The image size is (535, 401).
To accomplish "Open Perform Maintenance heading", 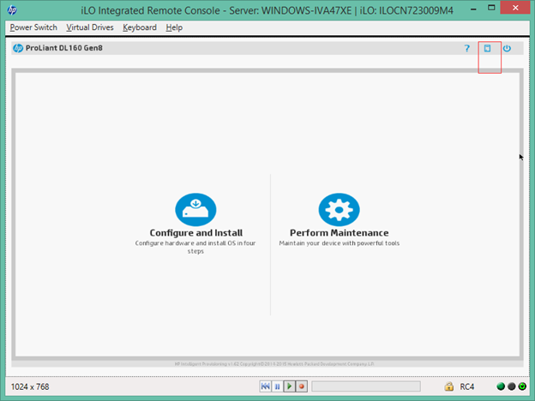I will click(x=340, y=233).
